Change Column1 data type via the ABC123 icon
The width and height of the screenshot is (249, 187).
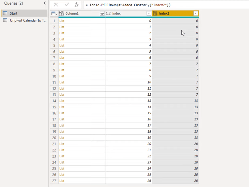61,13
